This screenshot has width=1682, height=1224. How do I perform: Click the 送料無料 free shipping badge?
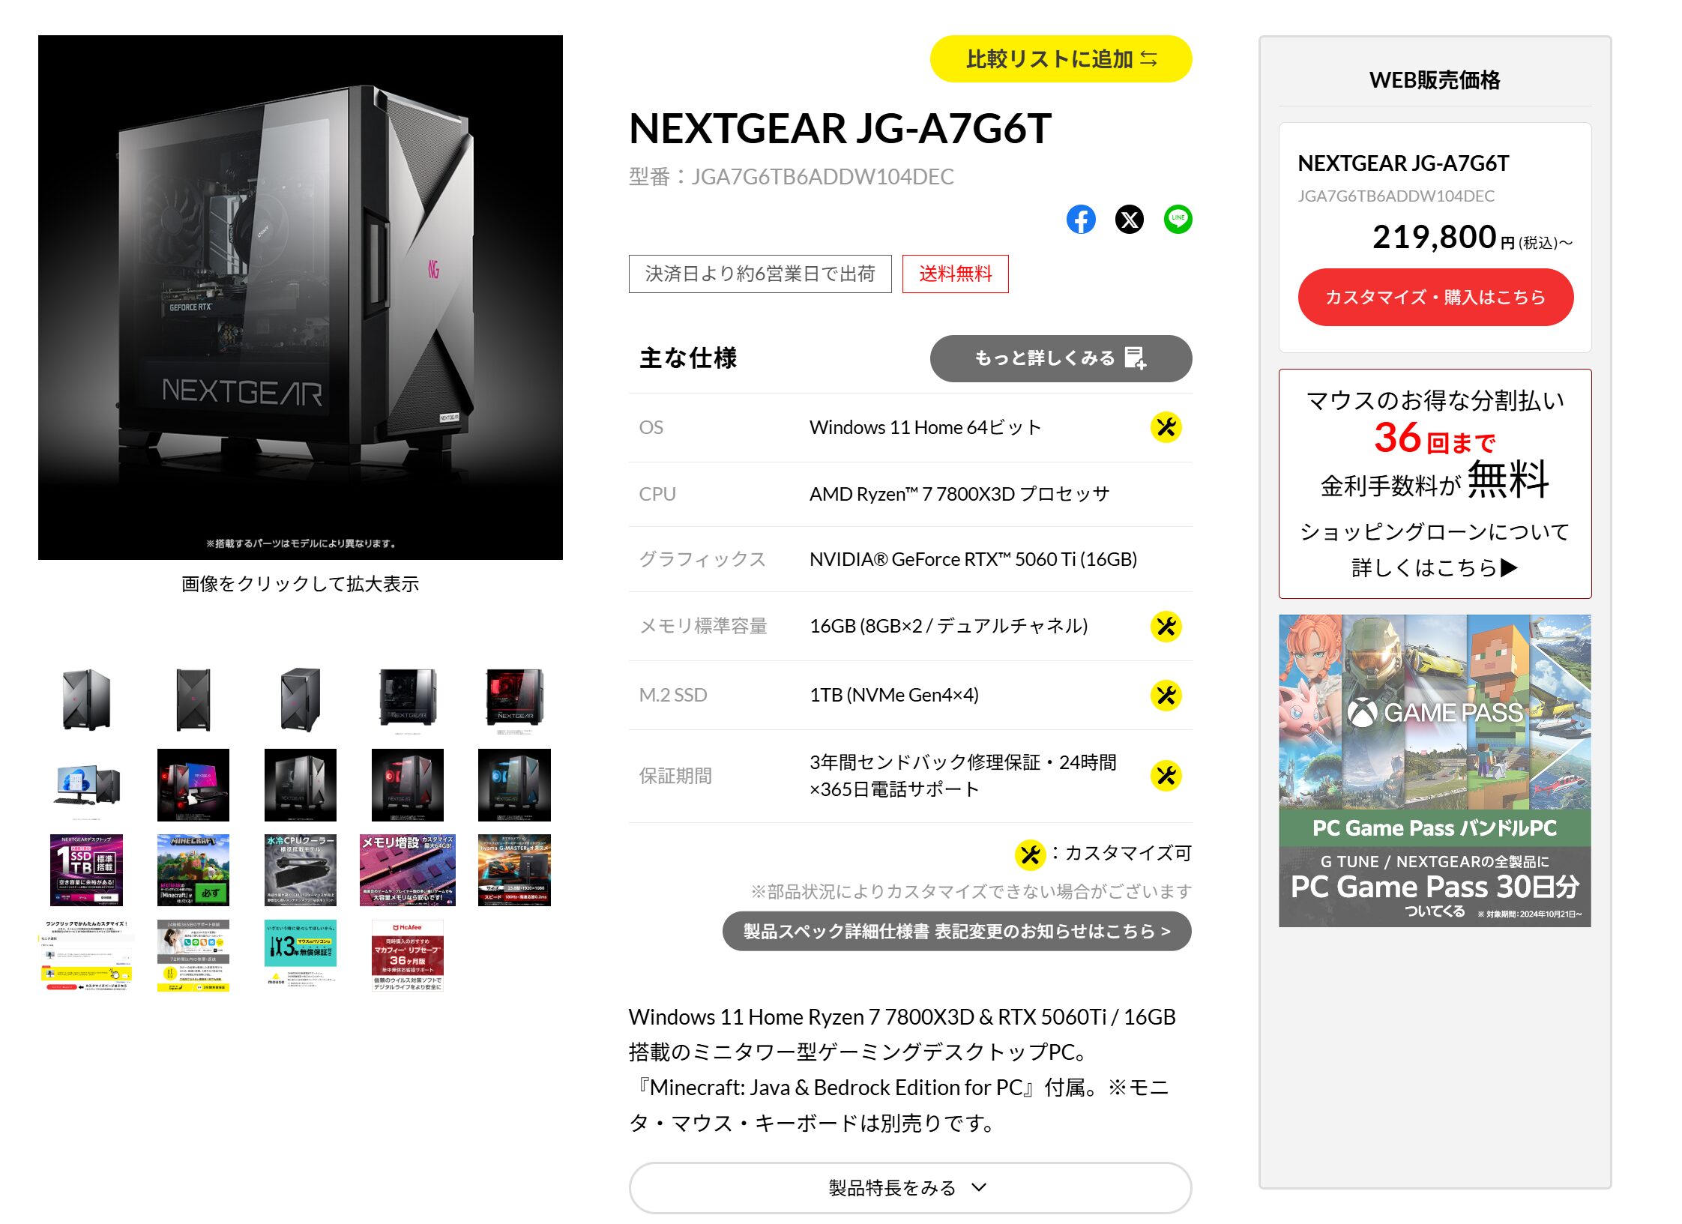point(955,274)
